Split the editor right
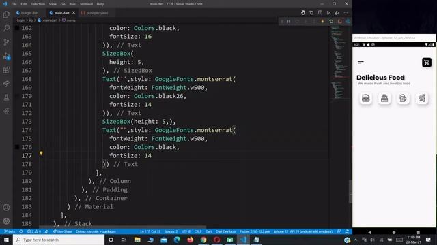Viewport: 437px width, 245px height. point(320,13)
